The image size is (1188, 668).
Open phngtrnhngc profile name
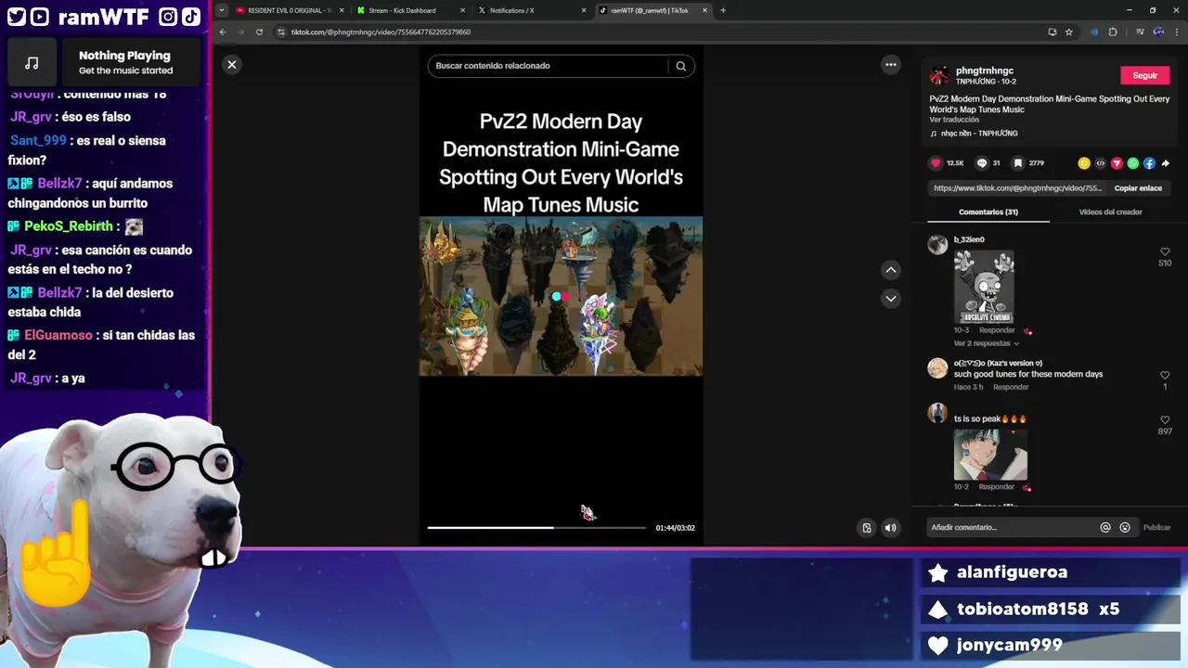pyautogui.click(x=985, y=71)
